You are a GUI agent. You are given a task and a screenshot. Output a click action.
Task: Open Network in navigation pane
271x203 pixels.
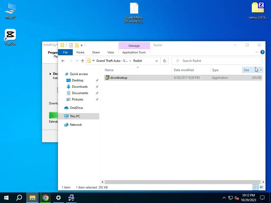76,125
